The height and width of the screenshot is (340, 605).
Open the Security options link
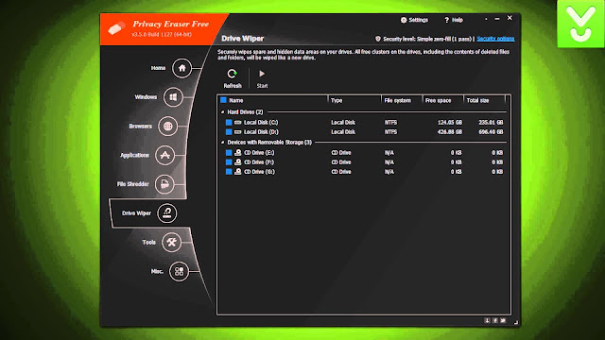[x=495, y=39]
